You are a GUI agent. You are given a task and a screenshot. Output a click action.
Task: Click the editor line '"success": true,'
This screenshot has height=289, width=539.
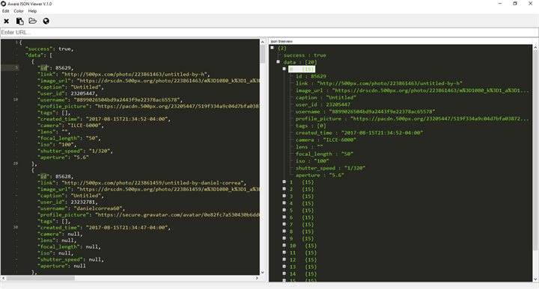tap(49, 49)
